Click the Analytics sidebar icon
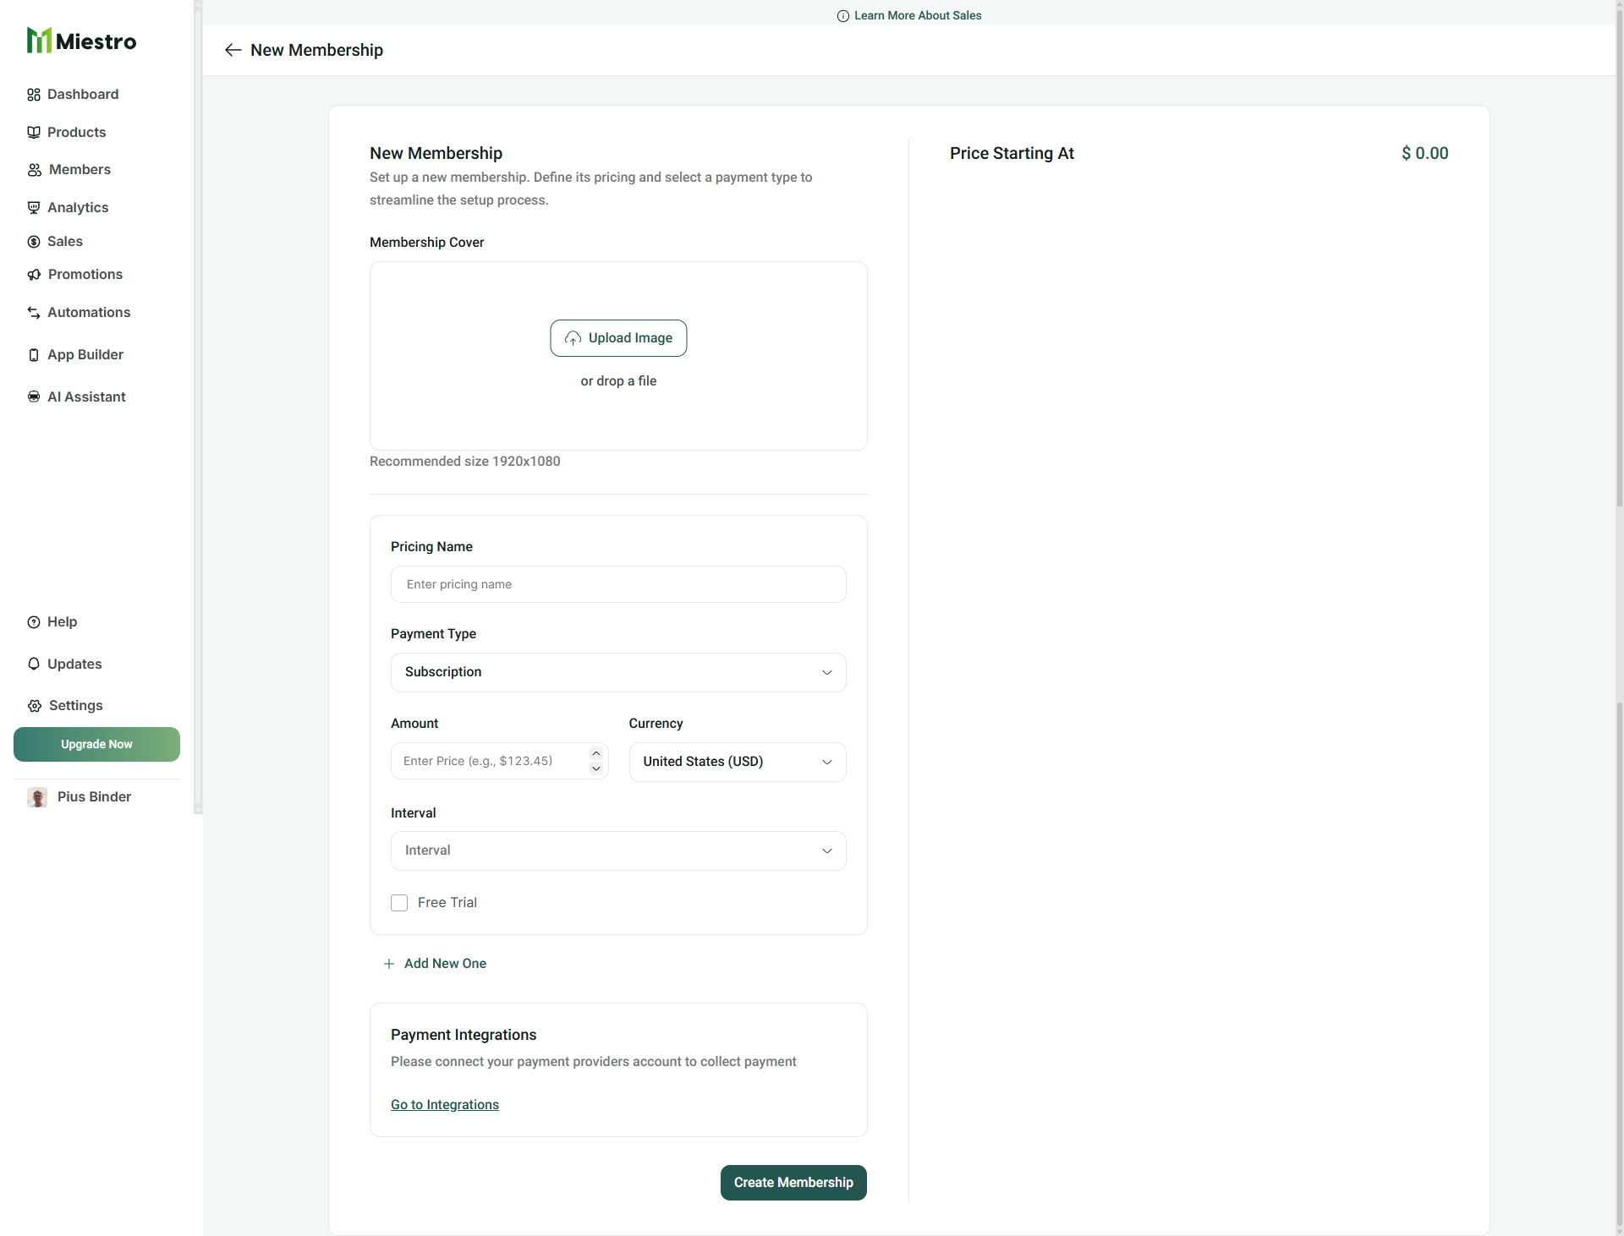 [34, 207]
